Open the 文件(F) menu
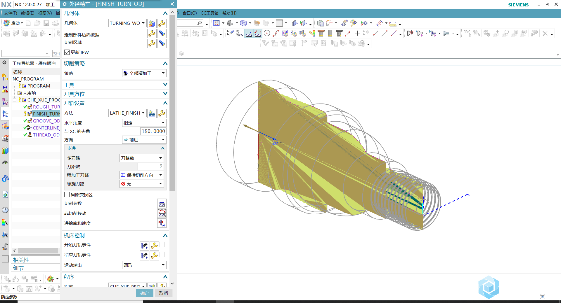The image size is (561, 303). coord(11,13)
